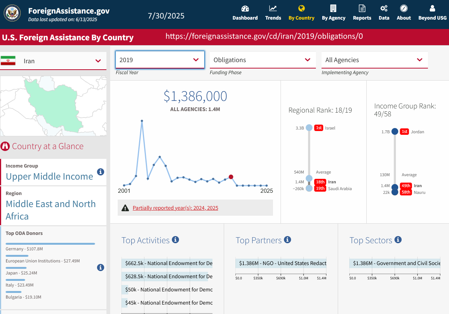Click the Germany - $107.8M donor bar
This screenshot has height=314, width=449.
coord(50,244)
